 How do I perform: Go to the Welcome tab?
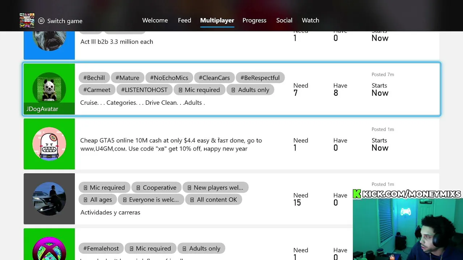155,20
